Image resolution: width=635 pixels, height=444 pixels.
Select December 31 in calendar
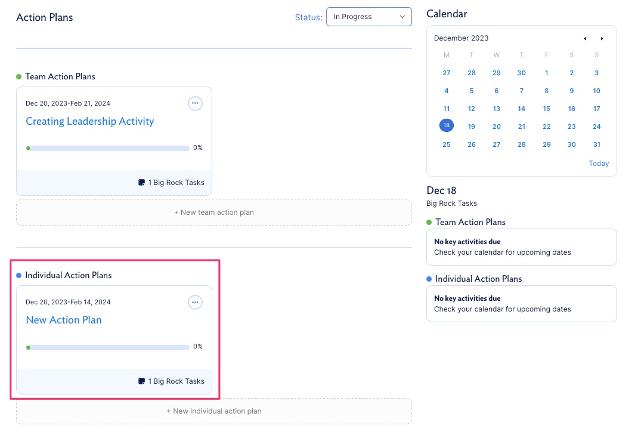(x=596, y=144)
